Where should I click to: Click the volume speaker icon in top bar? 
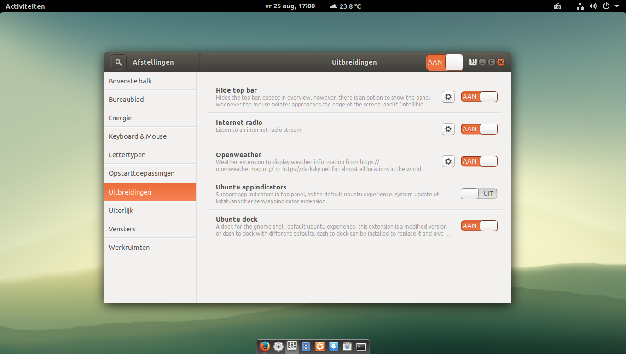pos(593,6)
